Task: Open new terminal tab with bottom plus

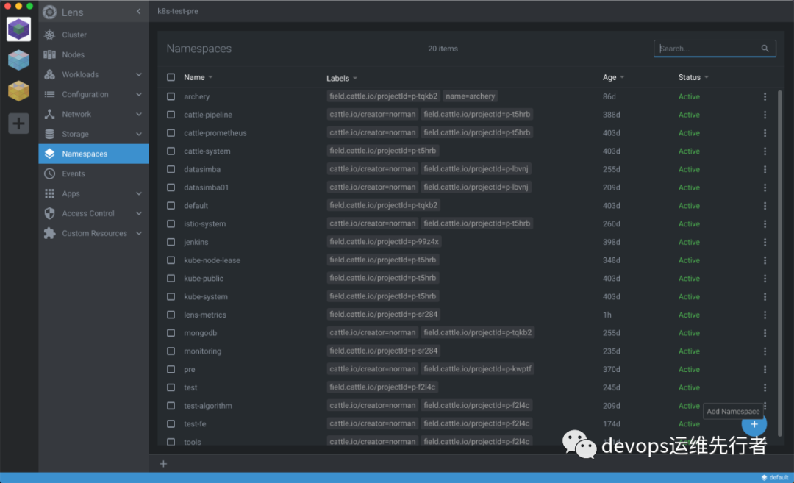Action: (163, 464)
